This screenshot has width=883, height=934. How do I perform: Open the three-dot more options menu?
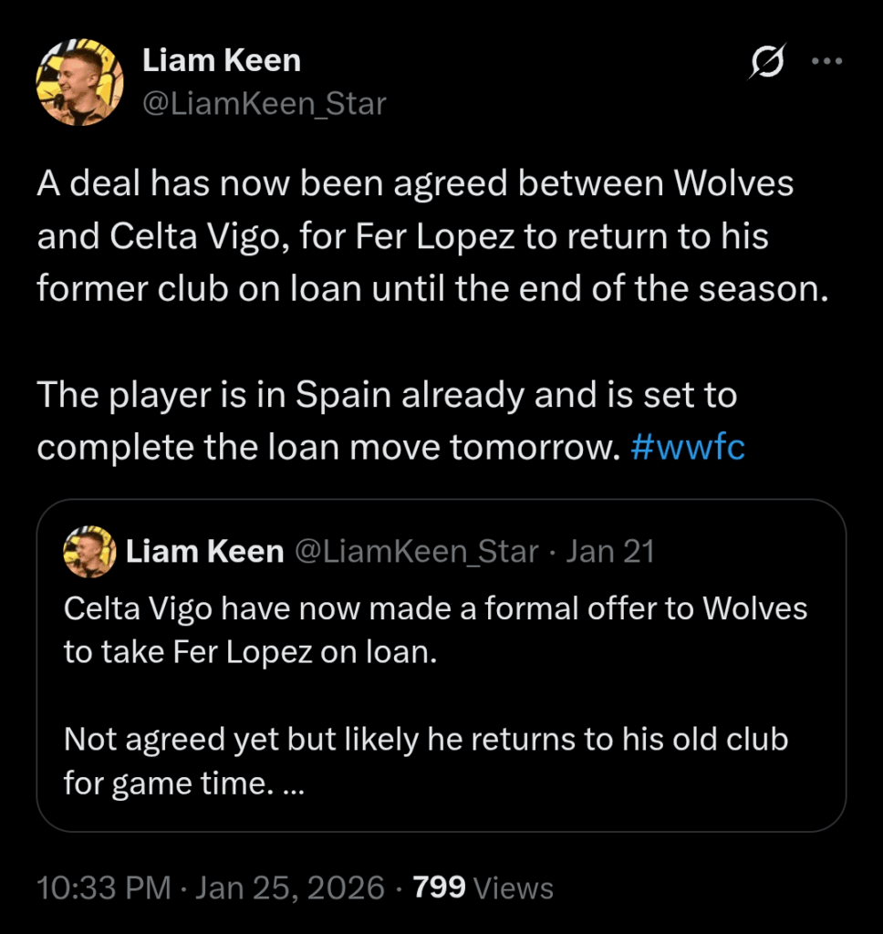(826, 61)
